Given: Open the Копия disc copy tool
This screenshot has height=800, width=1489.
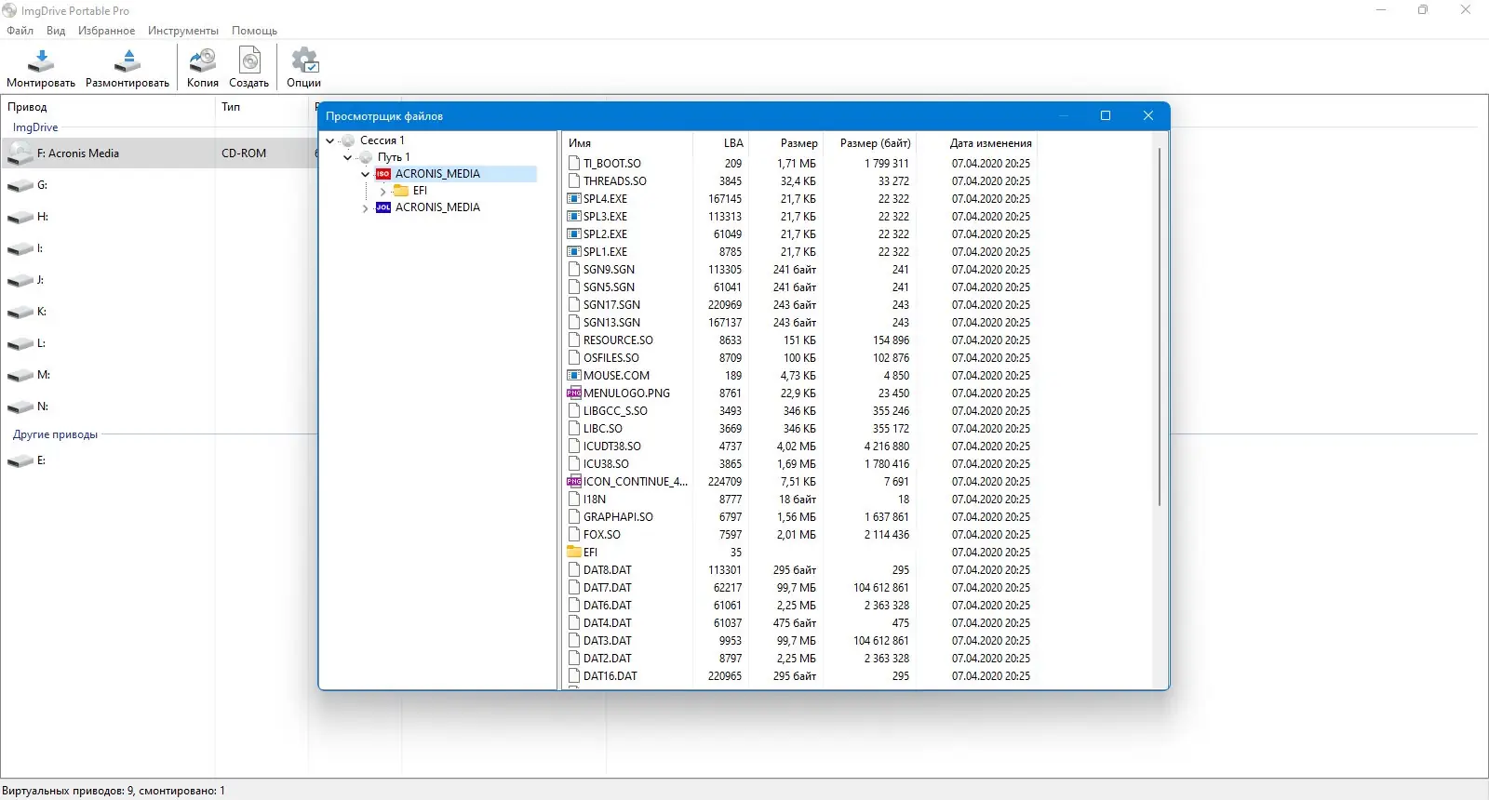Looking at the screenshot, I should pyautogui.click(x=202, y=61).
